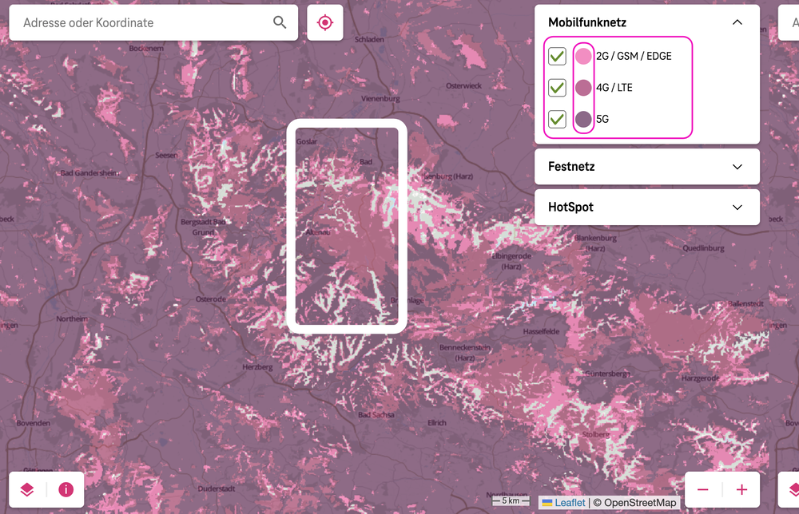Image resolution: width=799 pixels, height=514 pixels.
Task: Expand the Festnetz dropdown
Action: [737, 166]
